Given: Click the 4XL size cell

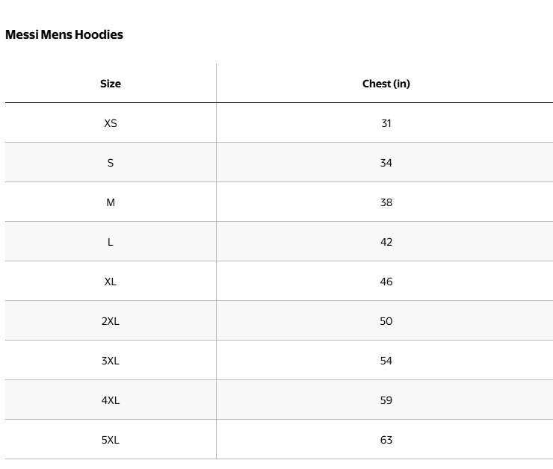Looking at the screenshot, I should 111,400.
